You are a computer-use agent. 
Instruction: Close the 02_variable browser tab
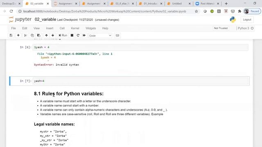pyautogui.click(x=48, y=4)
